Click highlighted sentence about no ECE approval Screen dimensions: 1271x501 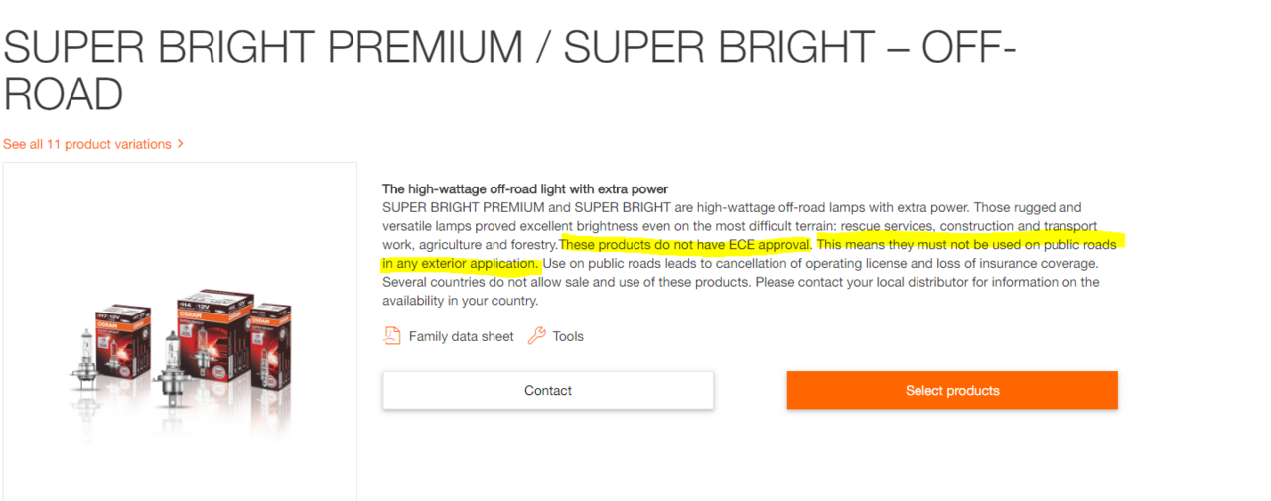(686, 244)
